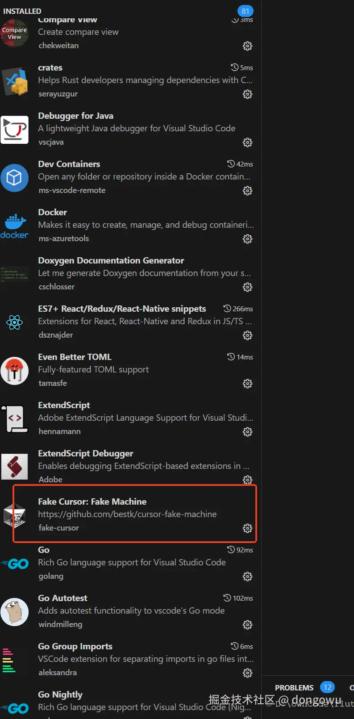Click the crates extension logo icon
Viewport: 354px width, 719px height.
click(x=15, y=81)
